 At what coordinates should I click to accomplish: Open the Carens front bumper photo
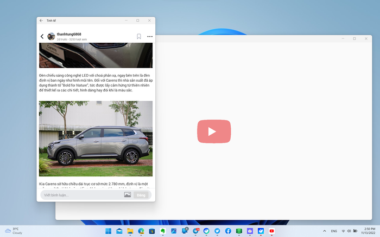(x=96, y=55)
